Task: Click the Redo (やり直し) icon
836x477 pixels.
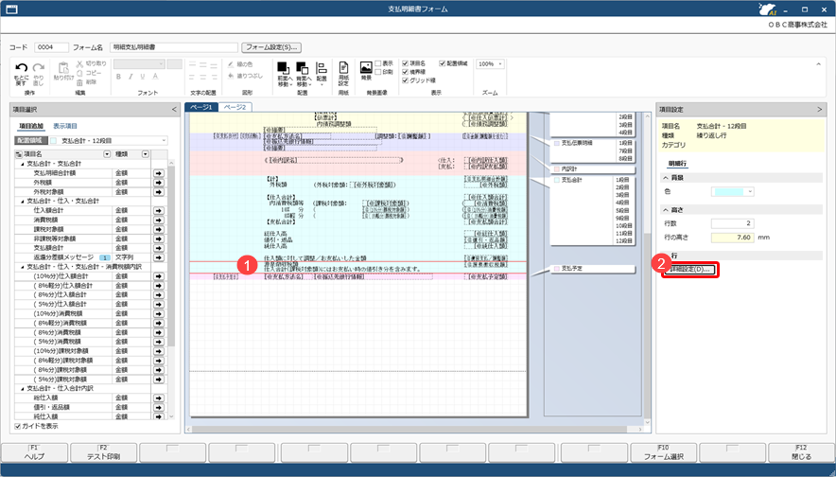Action: click(39, 68)
